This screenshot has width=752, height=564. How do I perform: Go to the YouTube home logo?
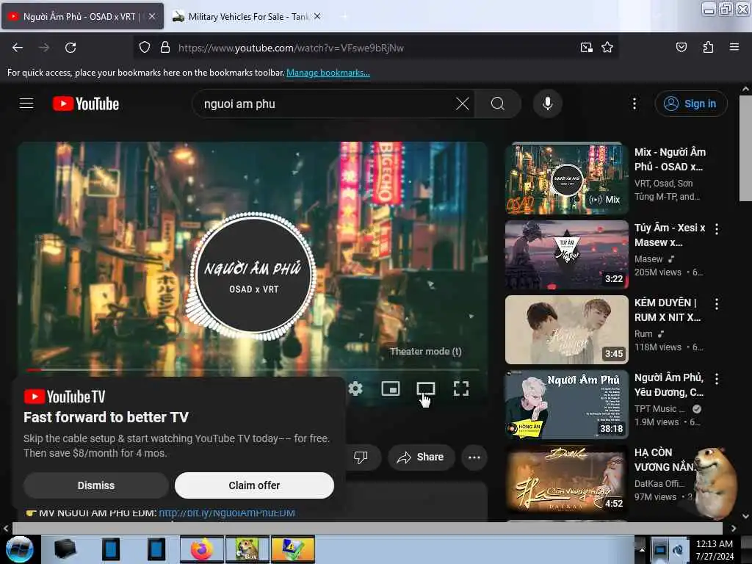pyautogui.click(x=86, y=104)
